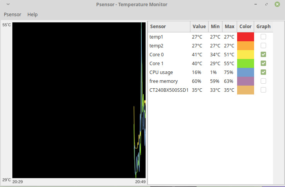Image resolution: width=285 pixels, height=187 pixels.
Task: Pick the blue CPU usage color swatch
Action: 245,72
